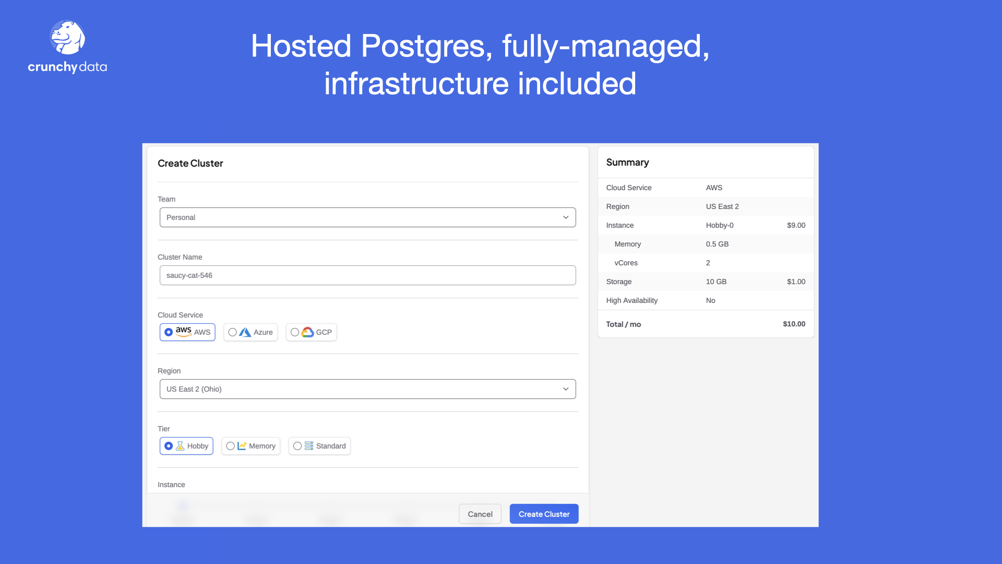Click the $9.00 instance price
Screen dimensions: 1002x564
pyautogui.click(x=796, y=225)
